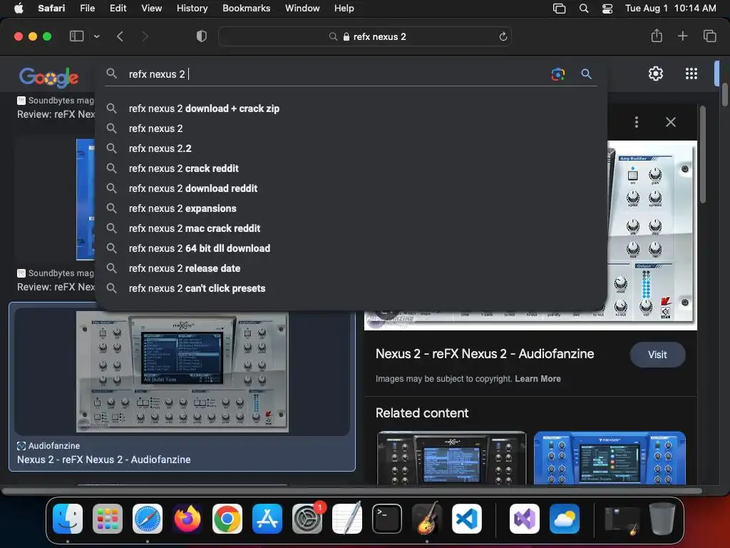Open Terminal from the Dock
Viewport: 730px width, 548px height.
(387, 518)
